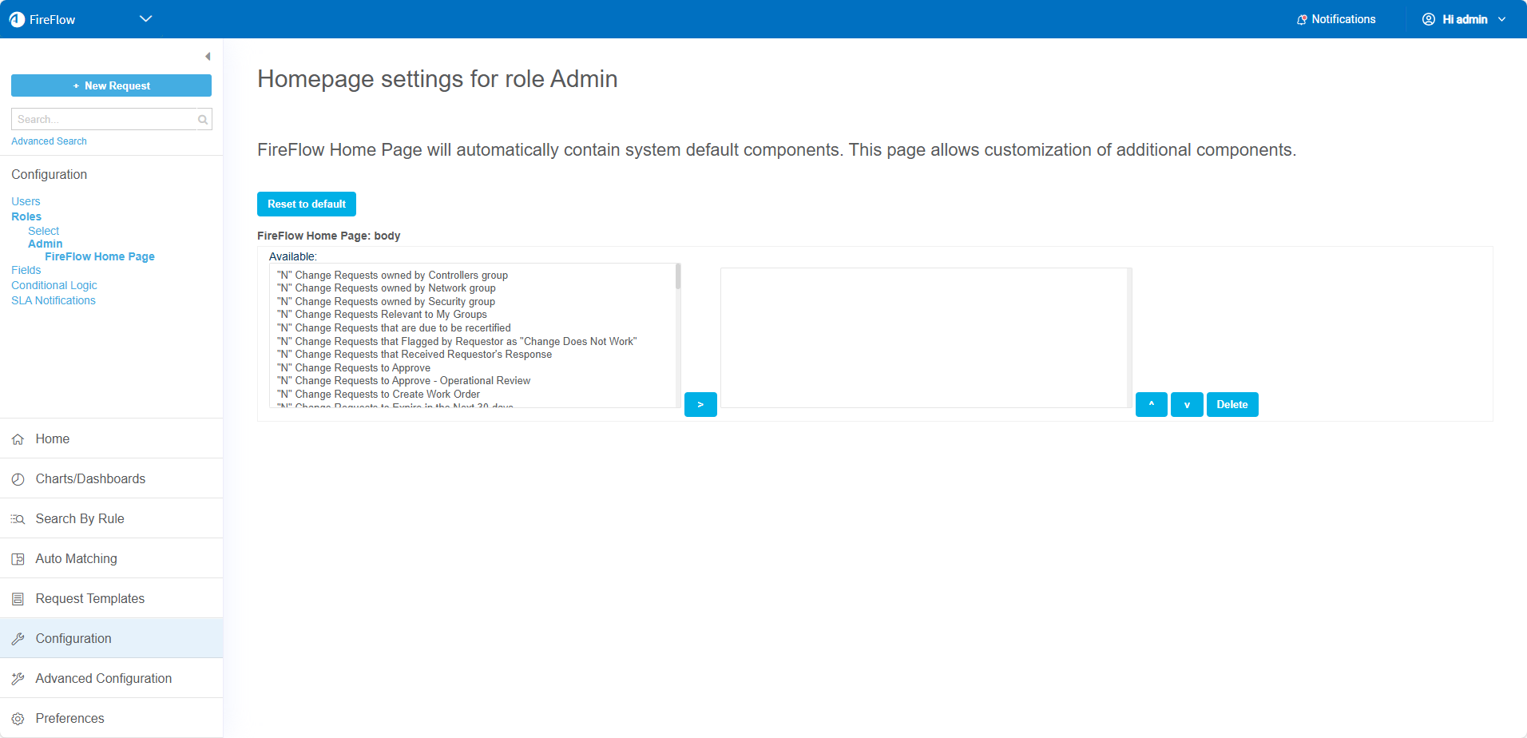This screenshot has width=1527, height=738.
Task: Move item down with the v button
Action: pos(1187,405)
